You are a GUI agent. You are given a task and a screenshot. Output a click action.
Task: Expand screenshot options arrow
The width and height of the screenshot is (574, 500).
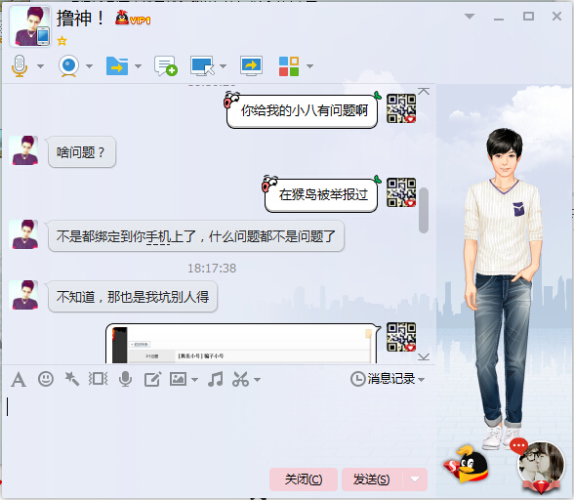258,380
